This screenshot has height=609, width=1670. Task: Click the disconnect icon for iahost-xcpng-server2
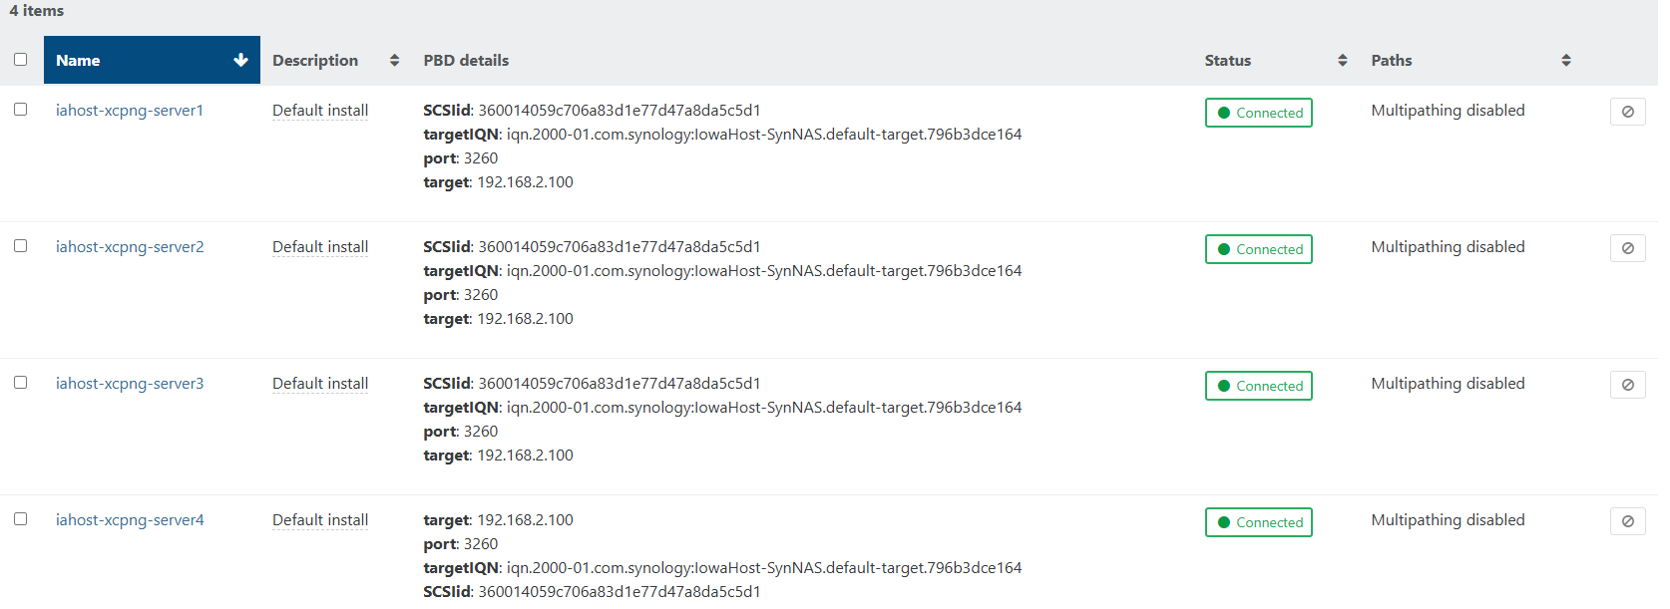pyautogui.click(x=1627, y=248)
